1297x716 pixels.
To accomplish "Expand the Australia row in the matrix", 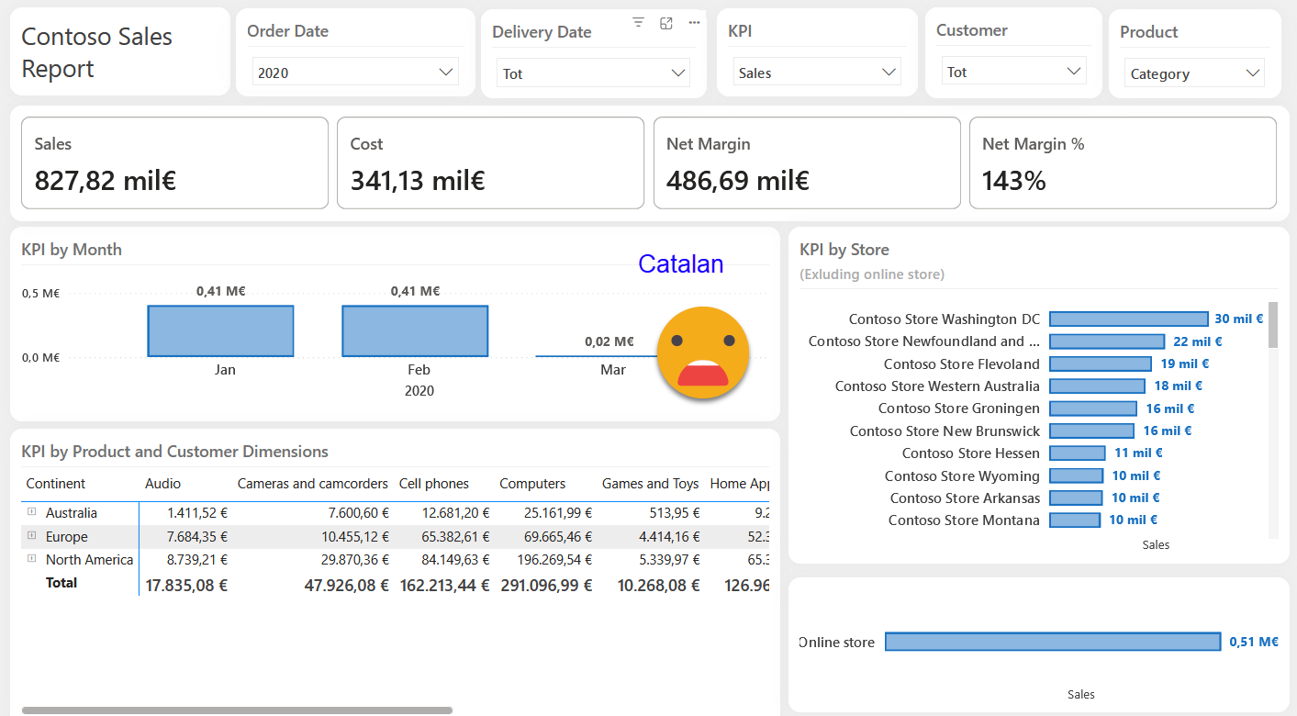I will pos(32,512).
